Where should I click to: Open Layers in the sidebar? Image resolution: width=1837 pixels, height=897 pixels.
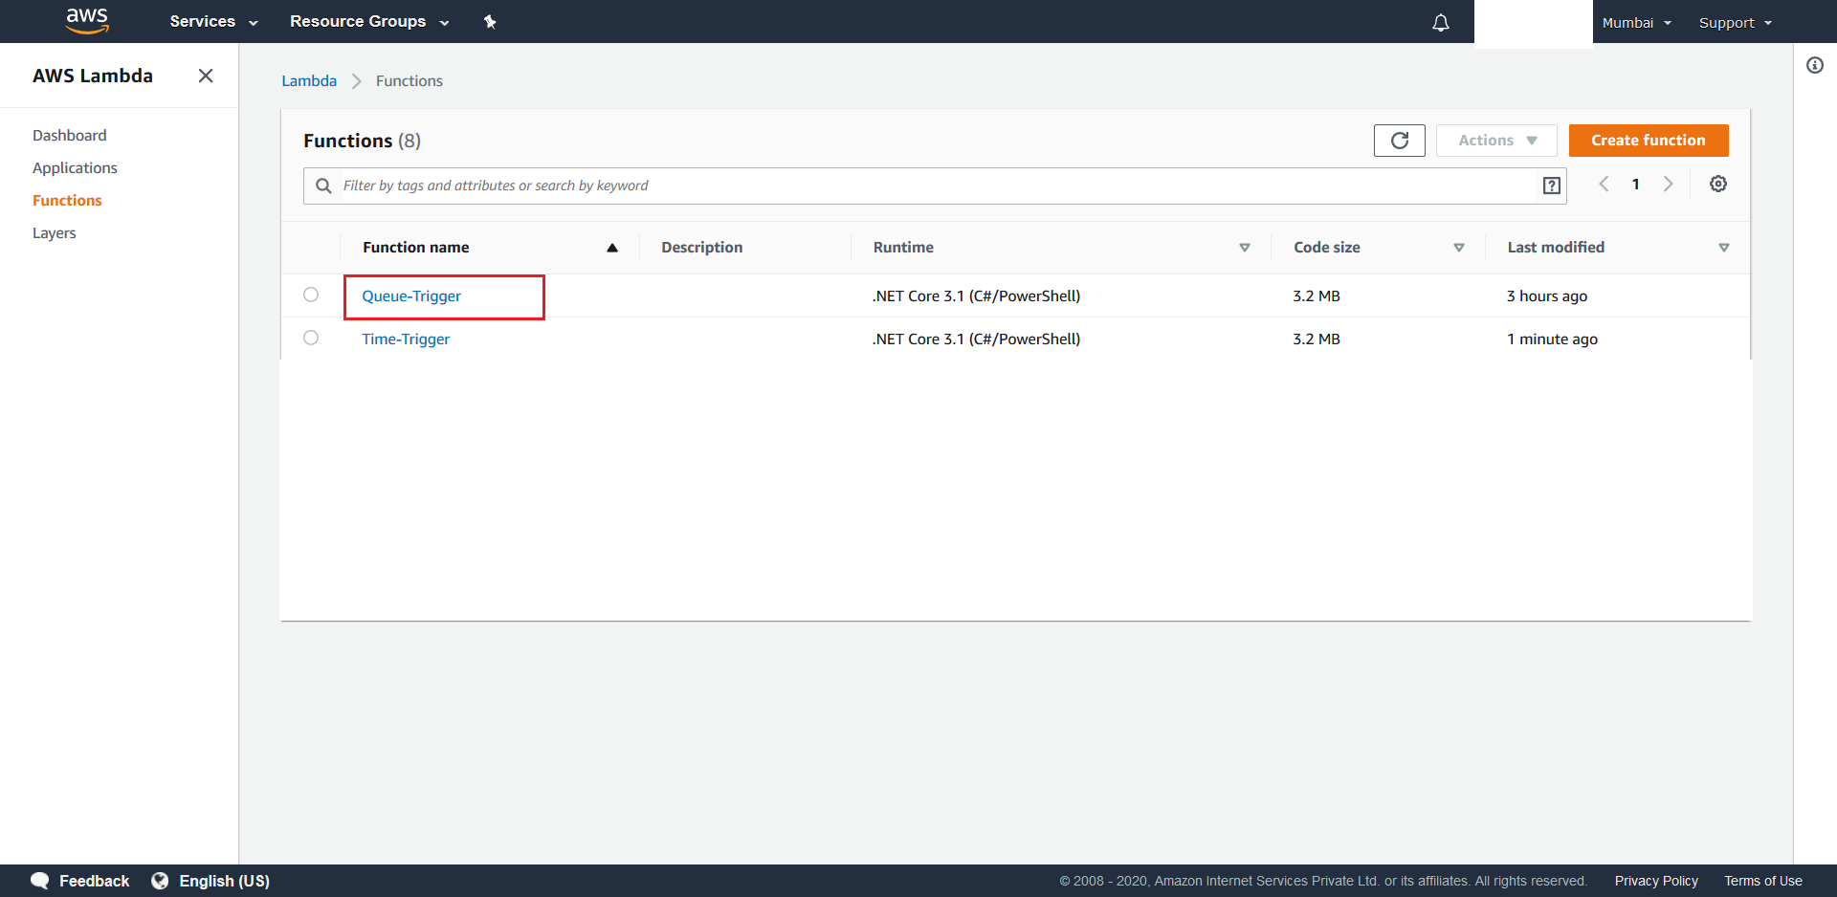55,232
